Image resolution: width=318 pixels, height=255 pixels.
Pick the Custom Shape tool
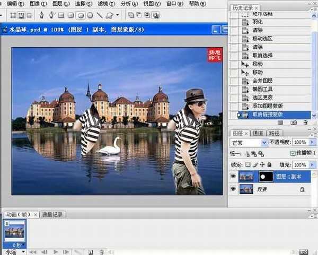point(109,15)
